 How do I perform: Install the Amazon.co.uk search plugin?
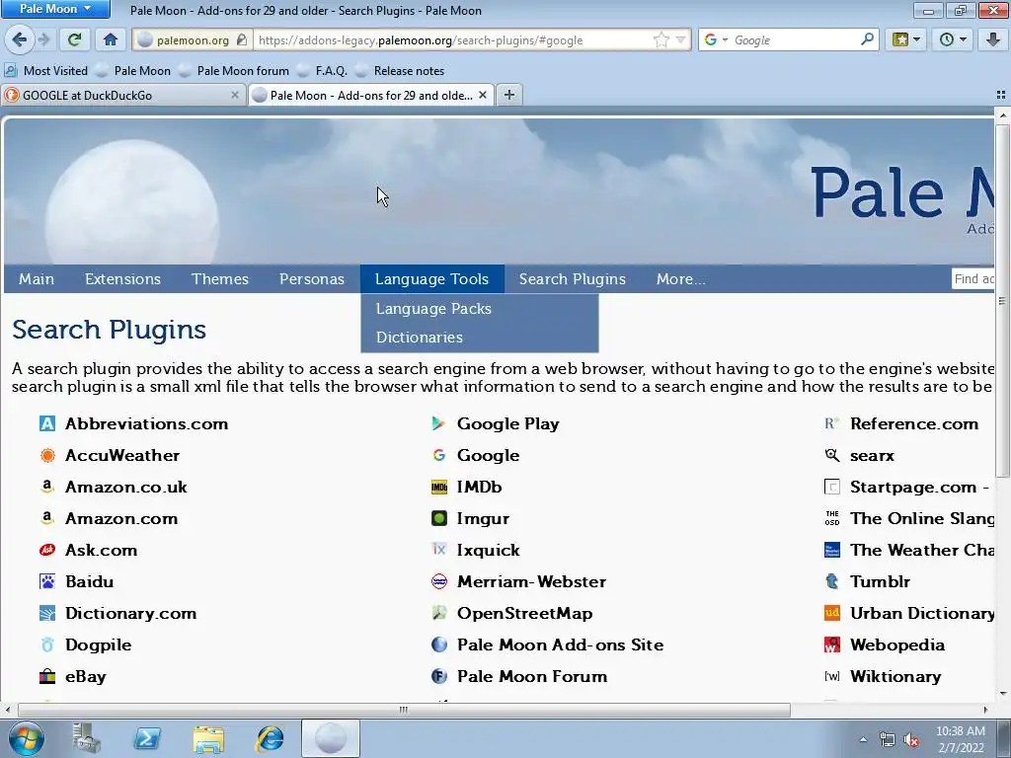point(126,487)
